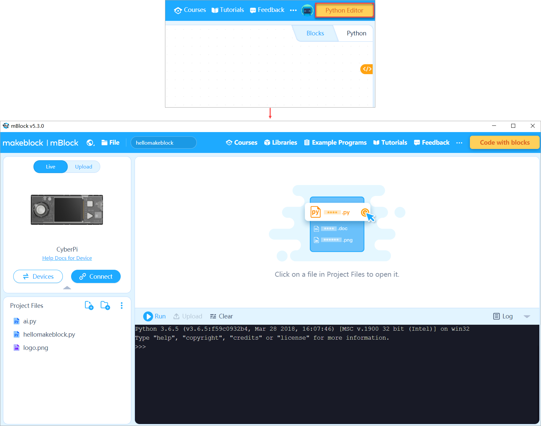Click the robot avatar icon
This screenshot has height=426, width=541.
[307, 11]
